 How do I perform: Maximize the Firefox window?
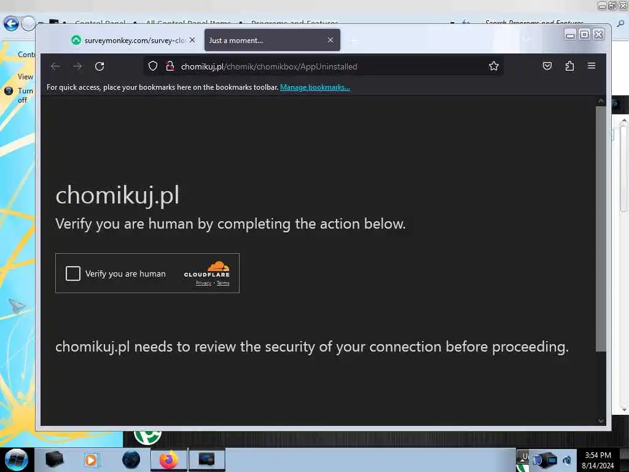[585, 35]
